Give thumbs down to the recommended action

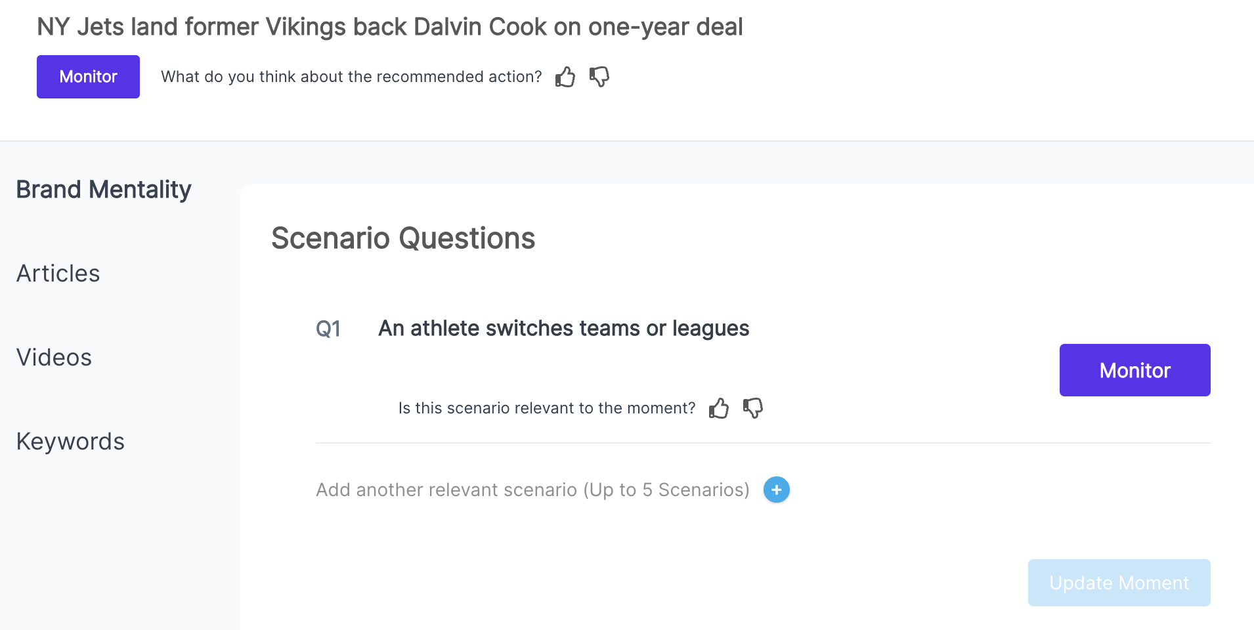(599, 77)
